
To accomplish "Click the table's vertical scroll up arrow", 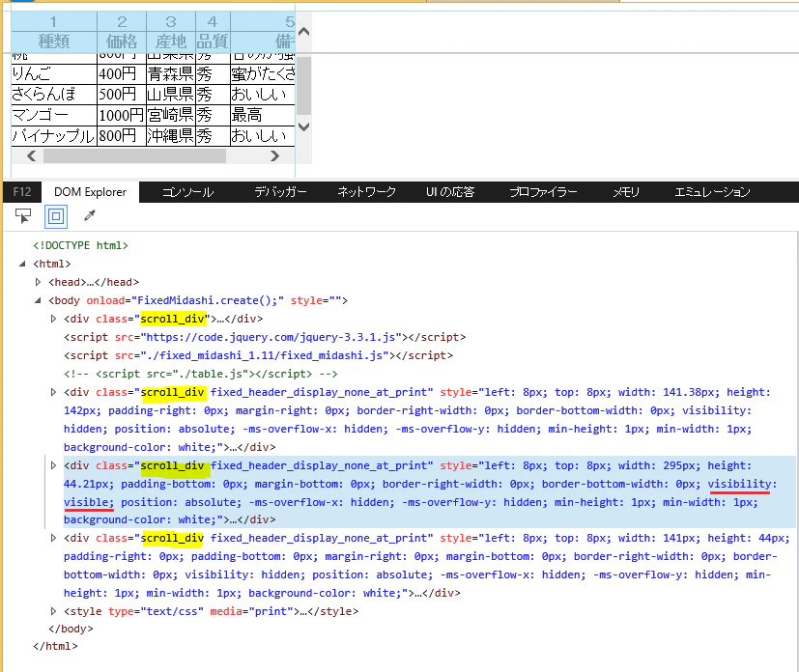I will pos(303,32).
